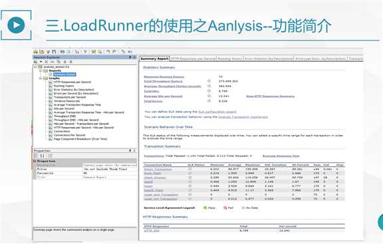Select Windows Resources graph in tree
Viewport: 383px width, 244px height.
[66, 101]
